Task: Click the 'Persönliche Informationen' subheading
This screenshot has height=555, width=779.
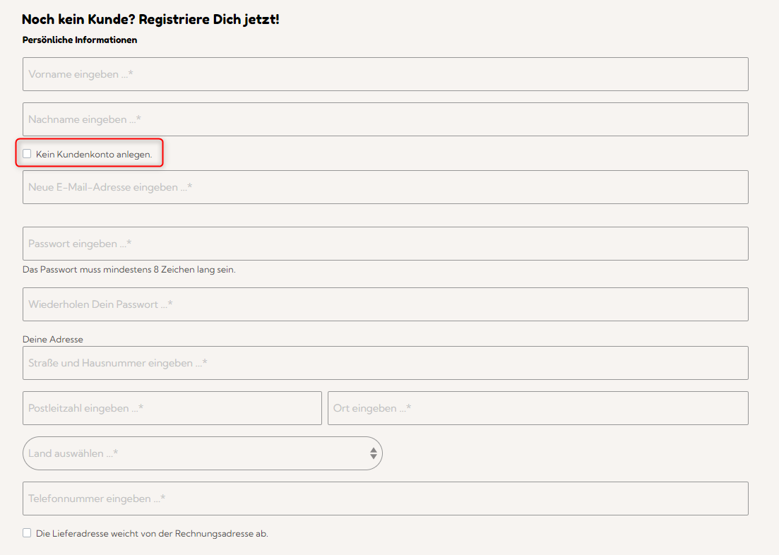Action: 80,40
